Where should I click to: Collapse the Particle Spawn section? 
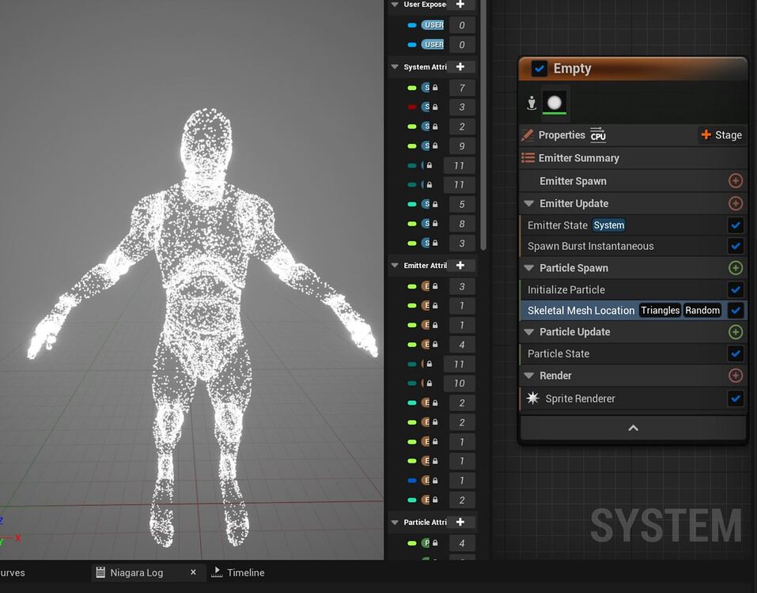click(527, 267)
